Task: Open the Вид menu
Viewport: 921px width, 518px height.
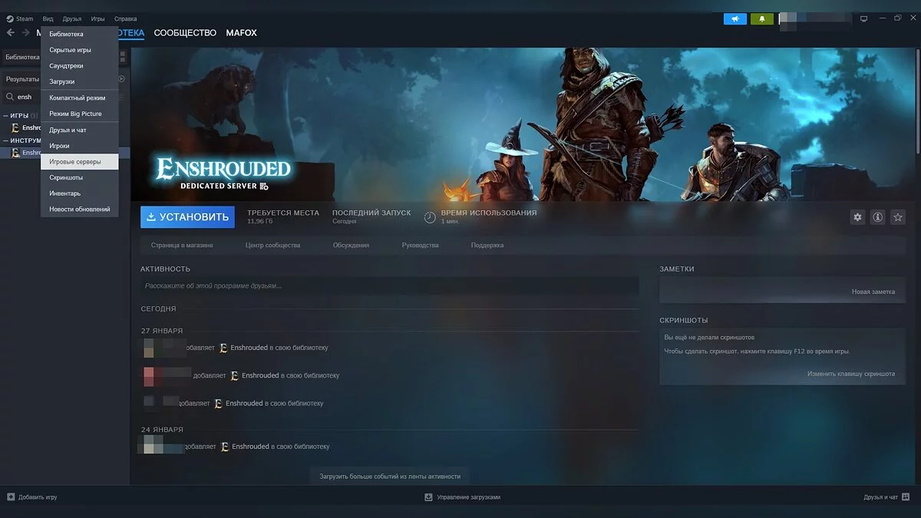Action: click(48, 18)
